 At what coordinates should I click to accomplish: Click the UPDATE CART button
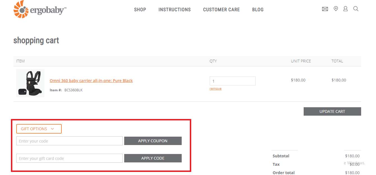pos(332,111)
